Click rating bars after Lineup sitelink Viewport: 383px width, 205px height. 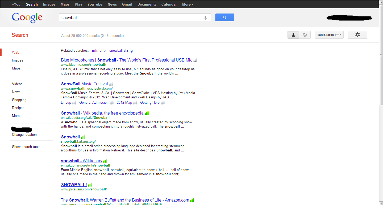tap(74, 103)
